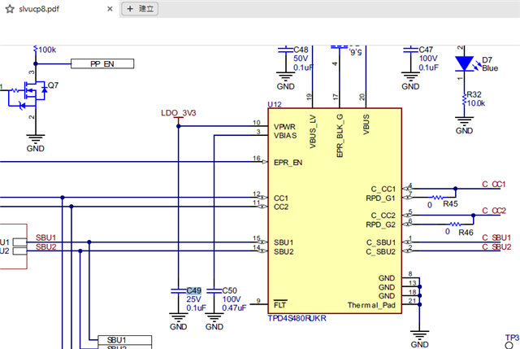Click the VBIAS pin label
The image size is (520, 349).
(x=285, y=136)
